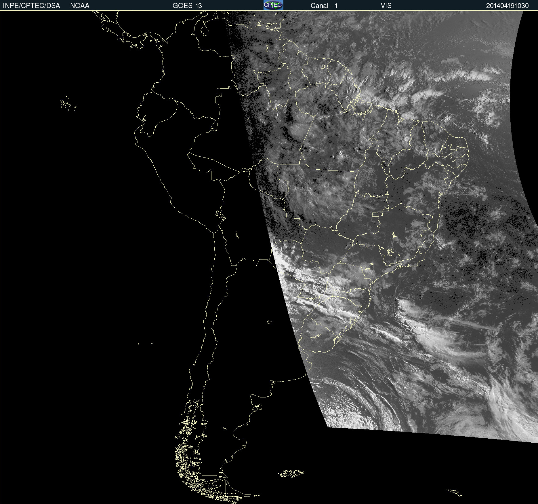Click the 201404191030 timestamp
The width and height of the screenshot is (538, 504).
point(508,6)
